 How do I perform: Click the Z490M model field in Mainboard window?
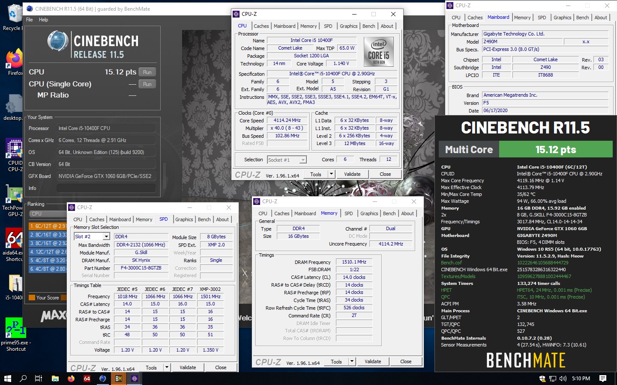tap(522, 41)
